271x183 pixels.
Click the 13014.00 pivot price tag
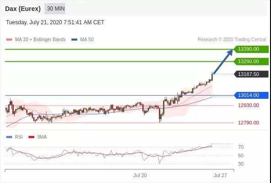(251, 95)
